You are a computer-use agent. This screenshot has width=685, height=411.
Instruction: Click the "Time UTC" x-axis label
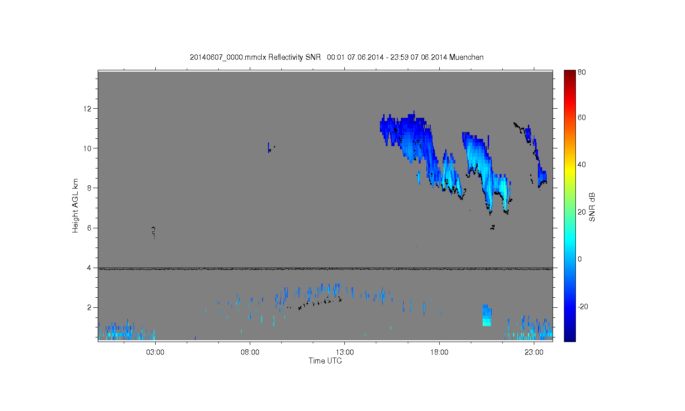(325, 361)
